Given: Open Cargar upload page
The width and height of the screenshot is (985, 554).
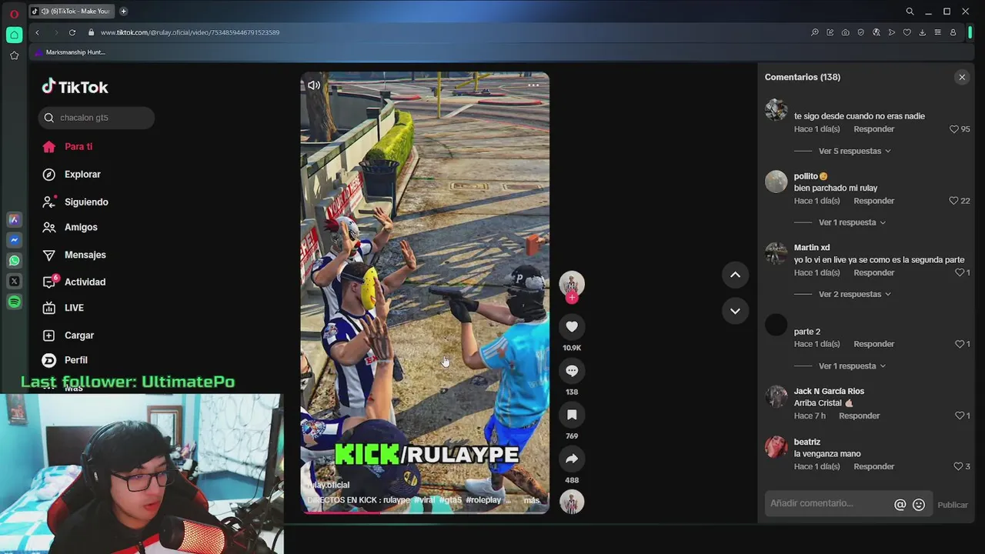Looking at the screenshot, I should point(68,335).
